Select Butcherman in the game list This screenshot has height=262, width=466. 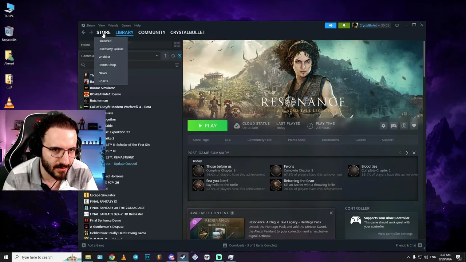click(x=99, y=100)
